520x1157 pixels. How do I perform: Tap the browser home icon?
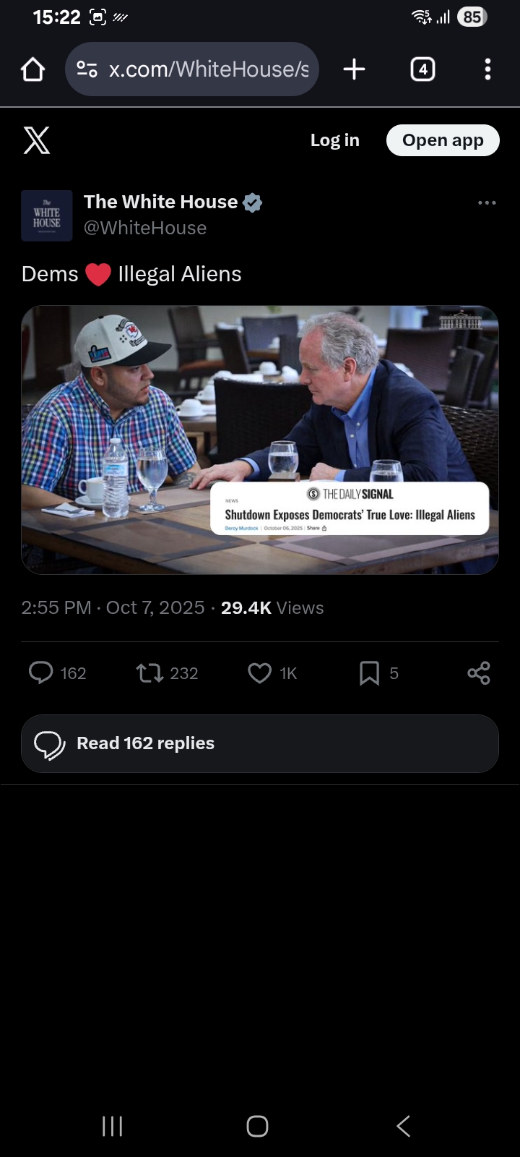coord(33,69)
